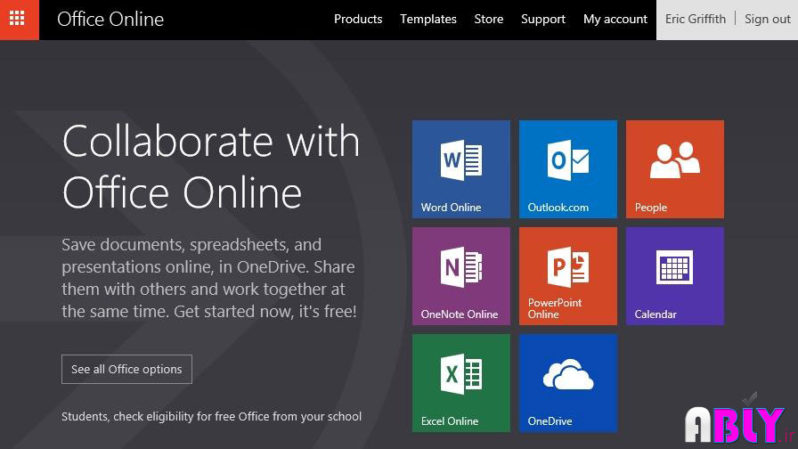Sign out of the account
Screen dimensions: 798x449
pos(768,20)
